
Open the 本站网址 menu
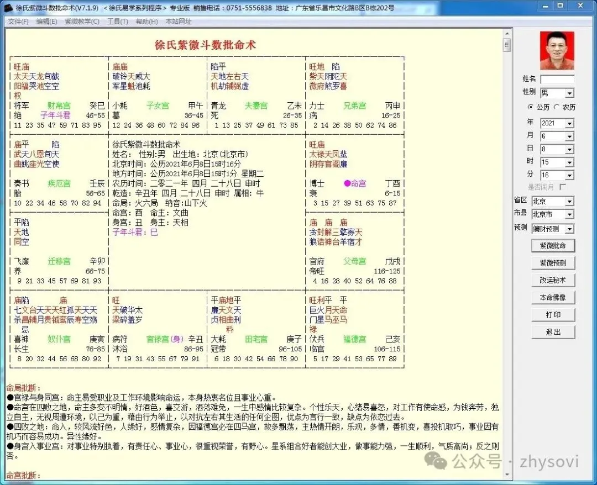pyautogui.click(x=179, y=22)
